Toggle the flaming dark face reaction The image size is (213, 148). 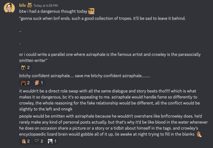pos(25,83)
